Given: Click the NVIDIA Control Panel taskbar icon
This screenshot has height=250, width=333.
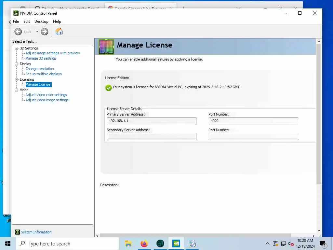Looking at the screenshot, I should 176,243.
